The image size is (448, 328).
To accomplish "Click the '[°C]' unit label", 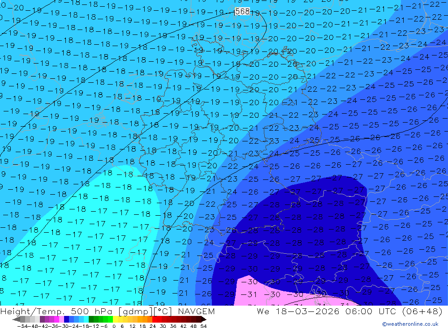I will tap(163, 311).
